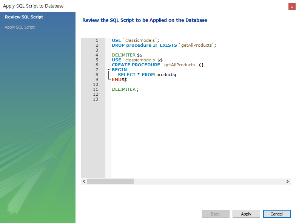The width and height of the screenshot is (296, 223).
Task: Click the Review the SQL Script heading
Action: [x=145, y=20]
